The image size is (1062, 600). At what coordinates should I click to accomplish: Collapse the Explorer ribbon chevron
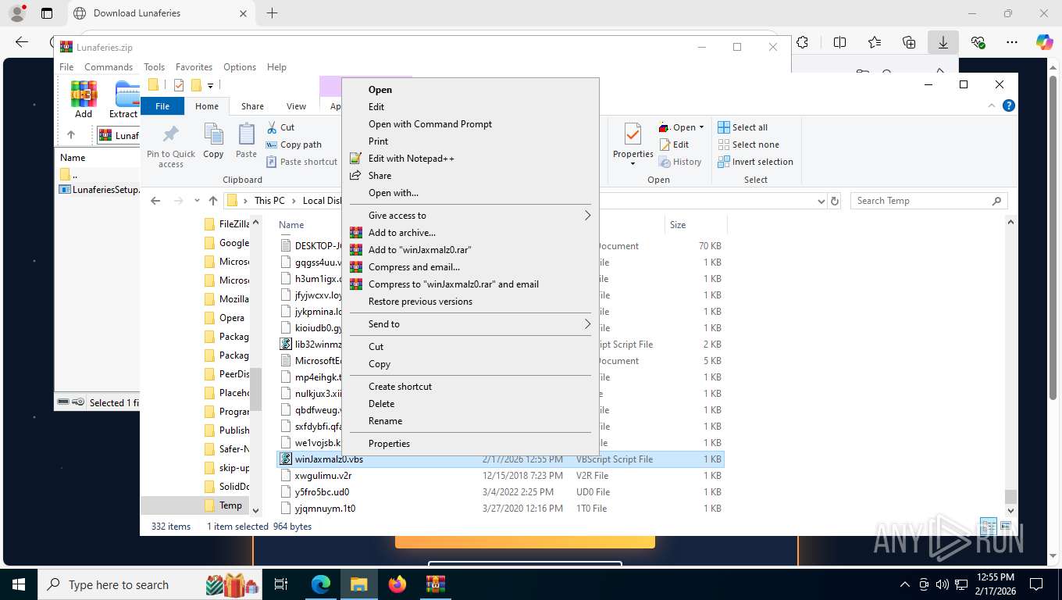point(993,105)
